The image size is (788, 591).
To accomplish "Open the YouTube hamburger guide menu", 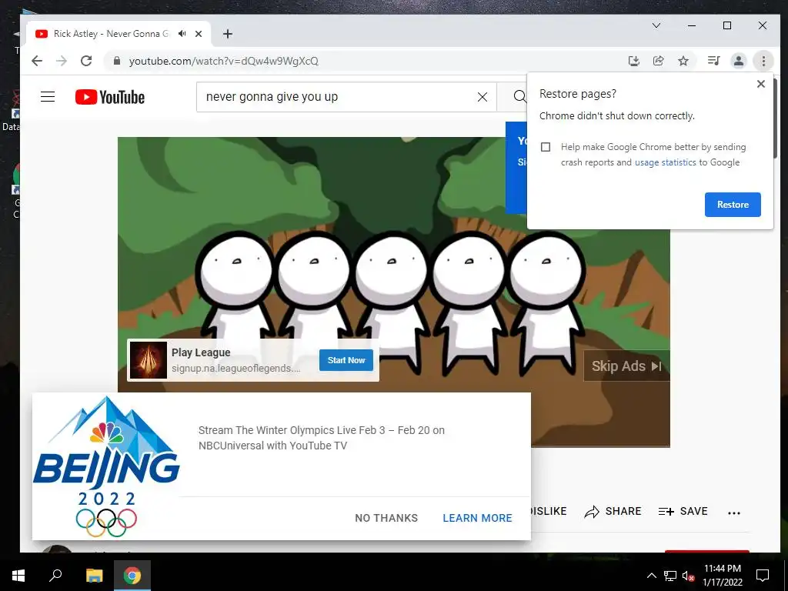I will coord(48,96).
